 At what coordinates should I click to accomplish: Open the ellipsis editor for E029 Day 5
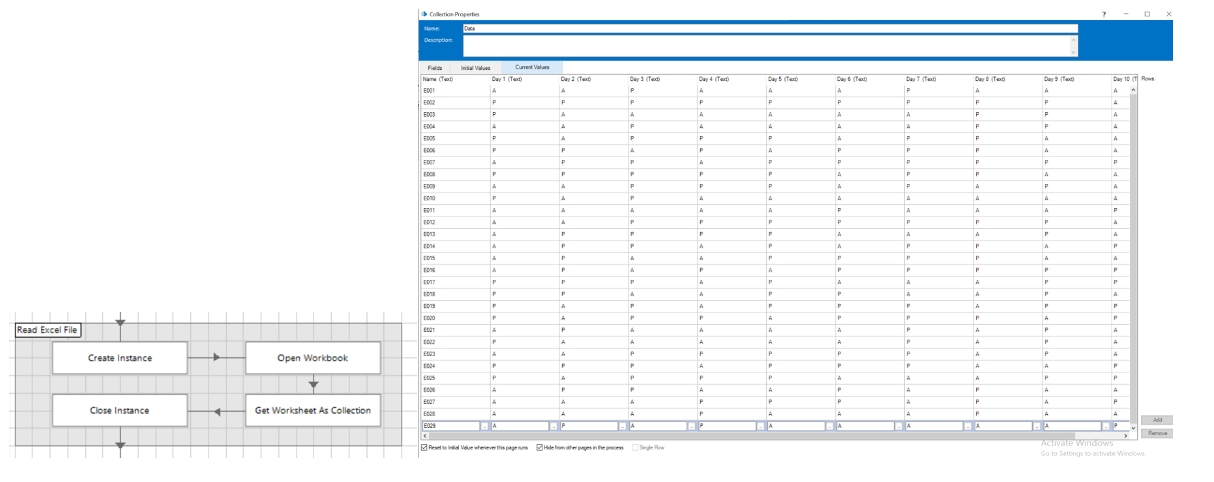830,427
